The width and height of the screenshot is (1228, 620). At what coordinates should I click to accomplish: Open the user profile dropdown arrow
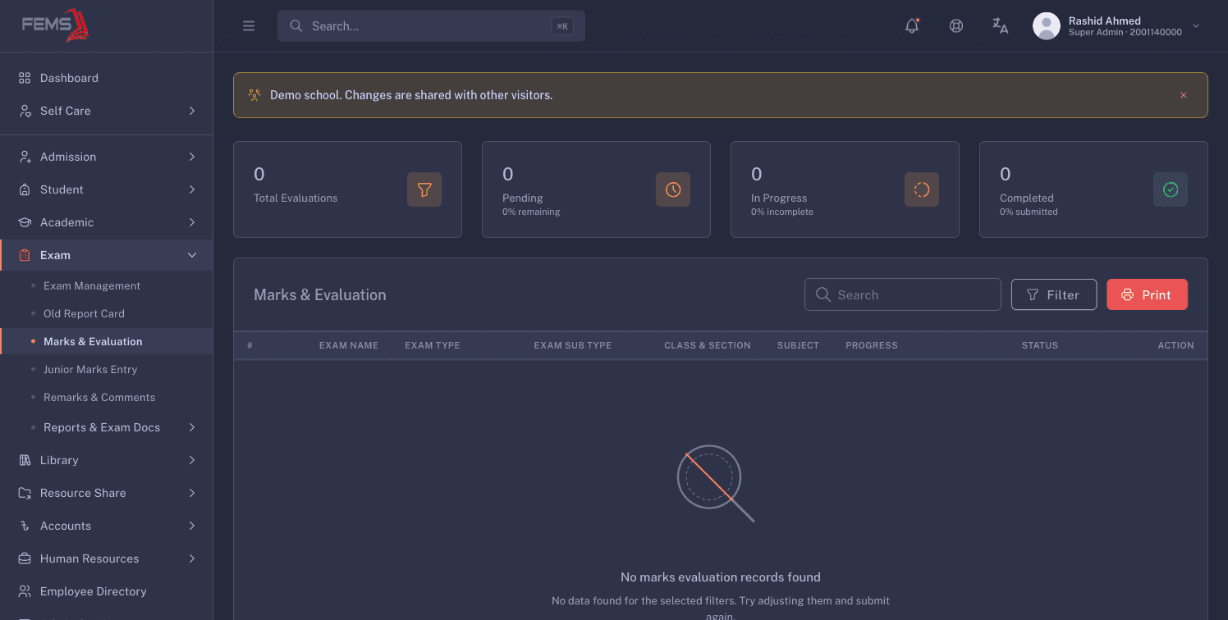pyautogui.click(x=1196, y=26)
